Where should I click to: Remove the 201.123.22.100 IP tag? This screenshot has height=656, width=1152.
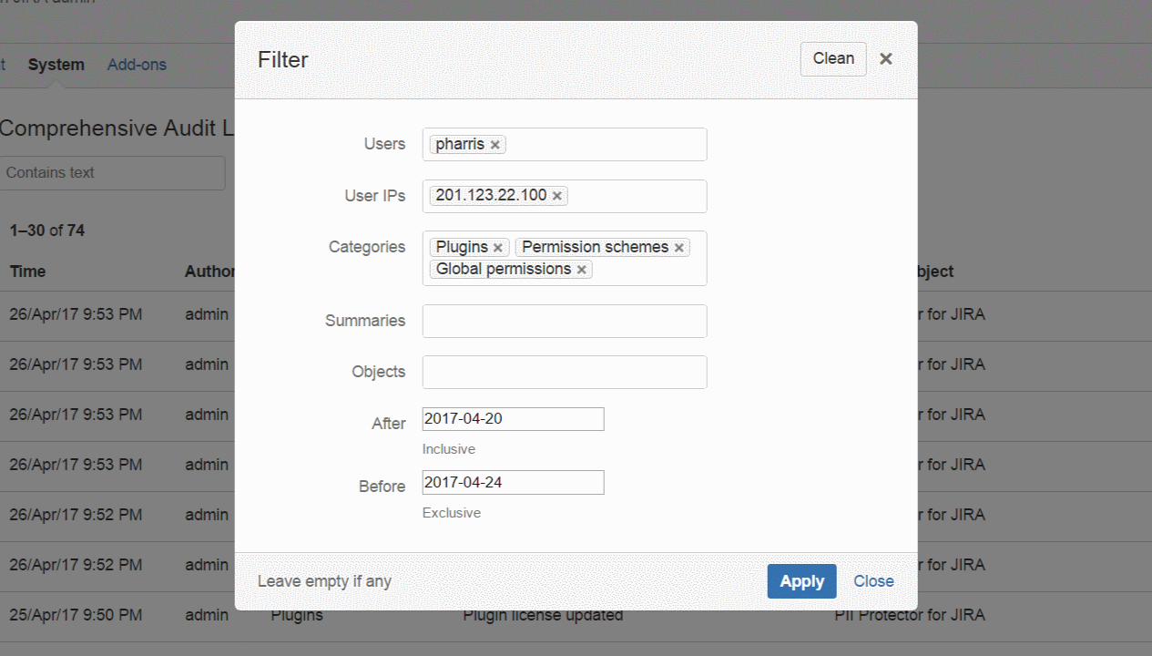[557, 196]
